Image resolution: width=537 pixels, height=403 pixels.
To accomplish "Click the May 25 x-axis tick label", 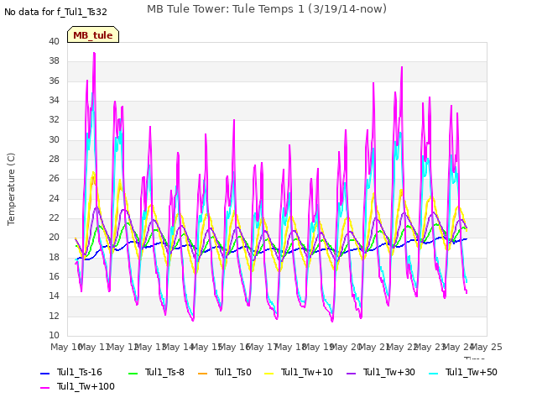I will pos(487,347).
